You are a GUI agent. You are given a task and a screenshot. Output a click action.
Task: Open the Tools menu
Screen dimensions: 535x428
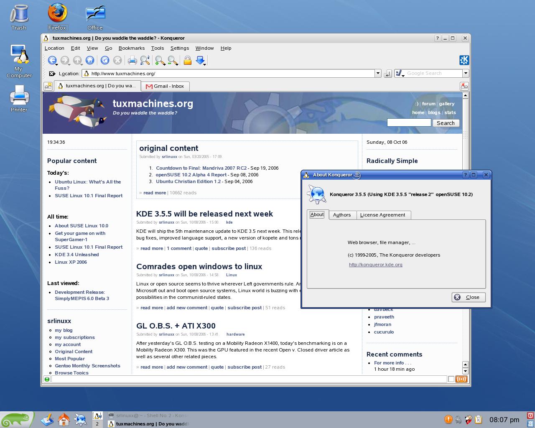point(158,48)
